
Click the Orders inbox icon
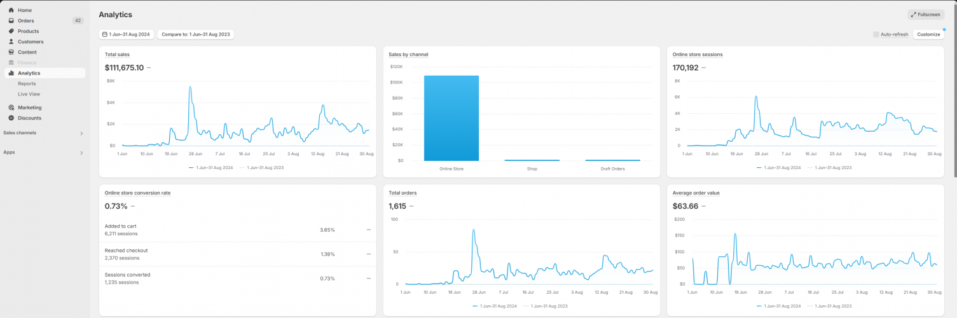point(11,21)
